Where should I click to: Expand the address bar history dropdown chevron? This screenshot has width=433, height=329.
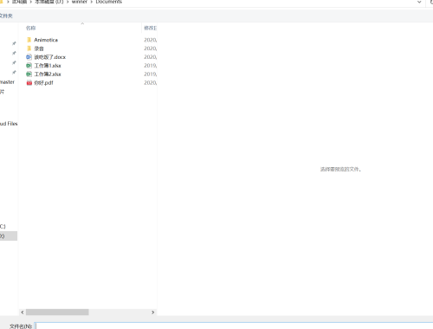point(419,2)
